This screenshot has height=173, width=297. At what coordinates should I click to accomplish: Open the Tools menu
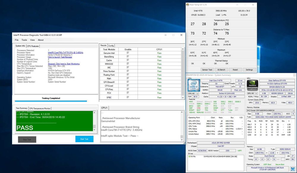pos(24,40)
